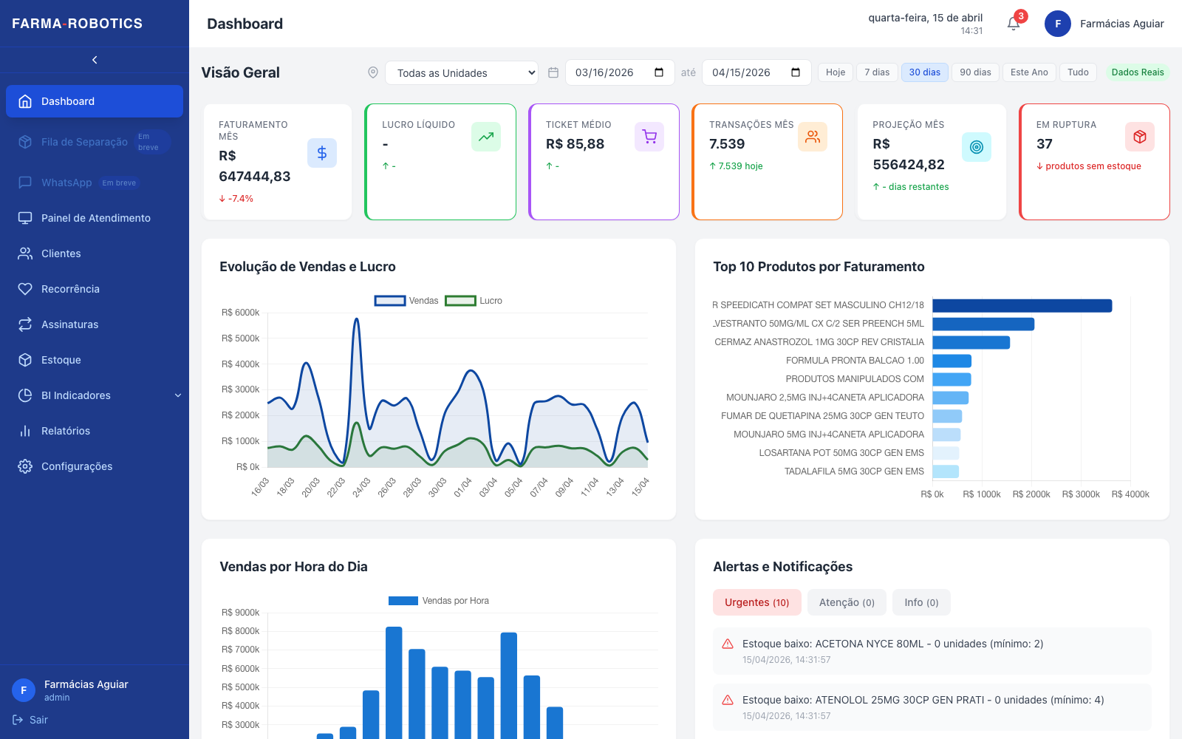Image resolution: width=1182 pixels, height=739 pixels.
Task: Click the SPEEDICATH top product bar
Action: pyautogui.click(x=1022, y=306)
